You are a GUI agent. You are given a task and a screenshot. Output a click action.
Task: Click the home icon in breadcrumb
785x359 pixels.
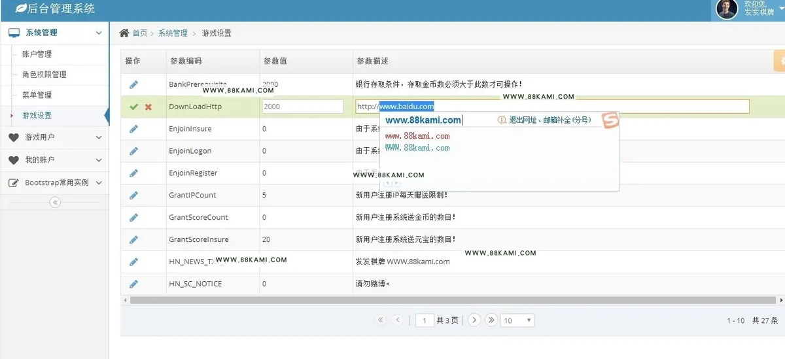pos(124,33)
